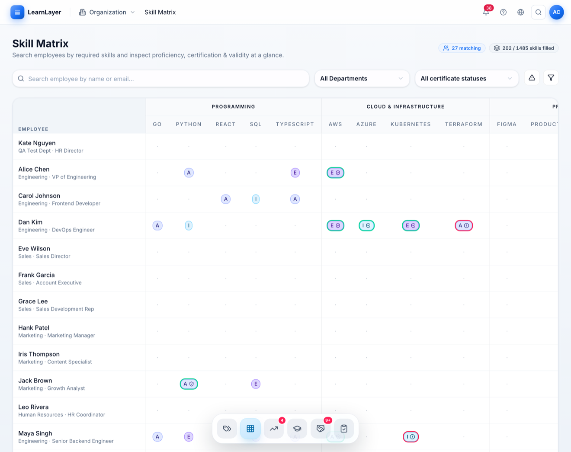Click Dan Kim's Go A badge
The height and width of the screenshot is (452, 571).
click(157, 225)
